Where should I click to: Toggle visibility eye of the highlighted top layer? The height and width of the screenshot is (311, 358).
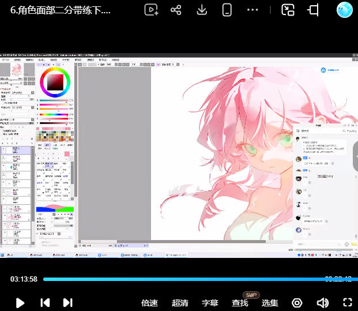click(3, 148)
